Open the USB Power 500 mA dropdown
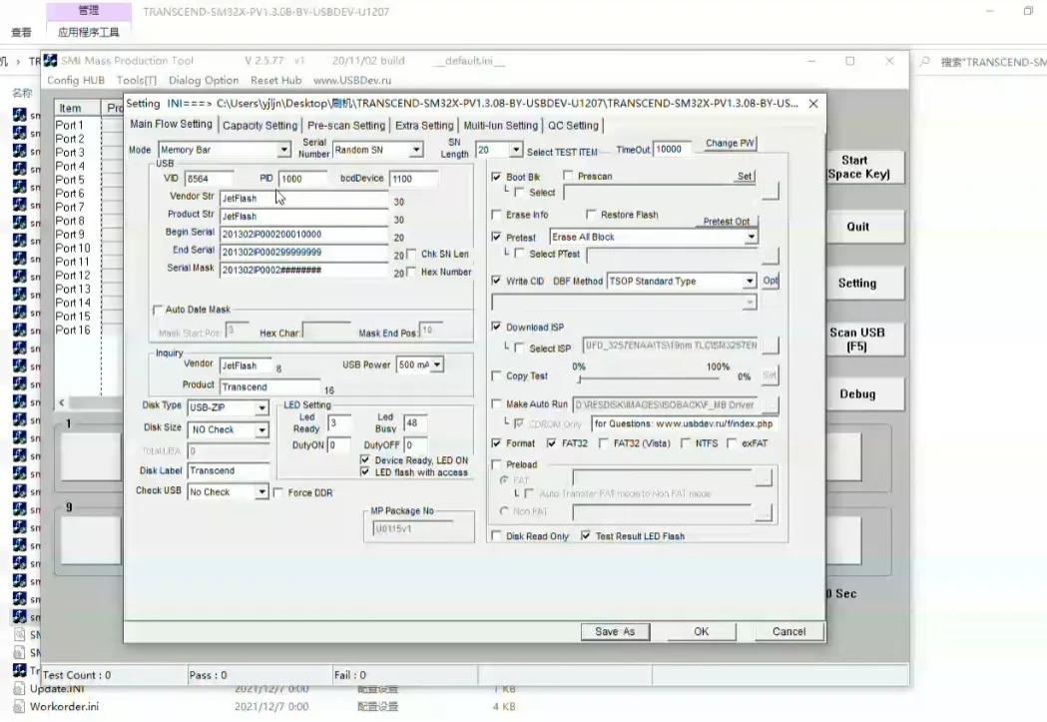This screenshot has height=722, width=1047. (436, 365)
